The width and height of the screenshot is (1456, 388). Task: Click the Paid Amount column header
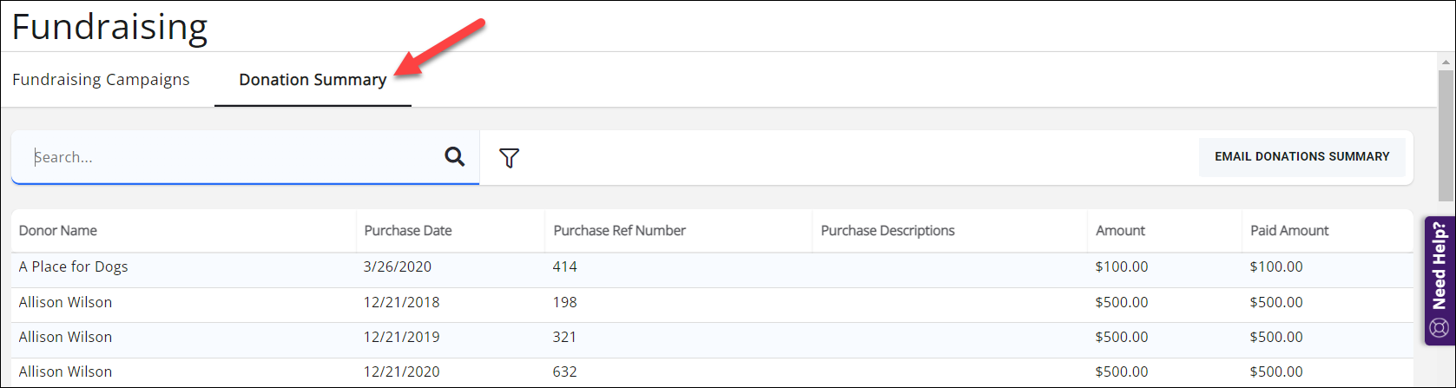click(1289, 231)
